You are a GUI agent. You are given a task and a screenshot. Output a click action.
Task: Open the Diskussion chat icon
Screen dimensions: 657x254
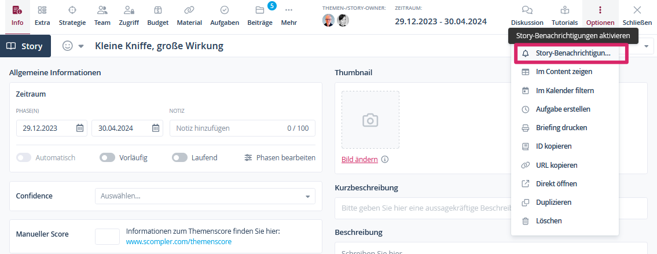pyautogui.click(x=527, y=10)
